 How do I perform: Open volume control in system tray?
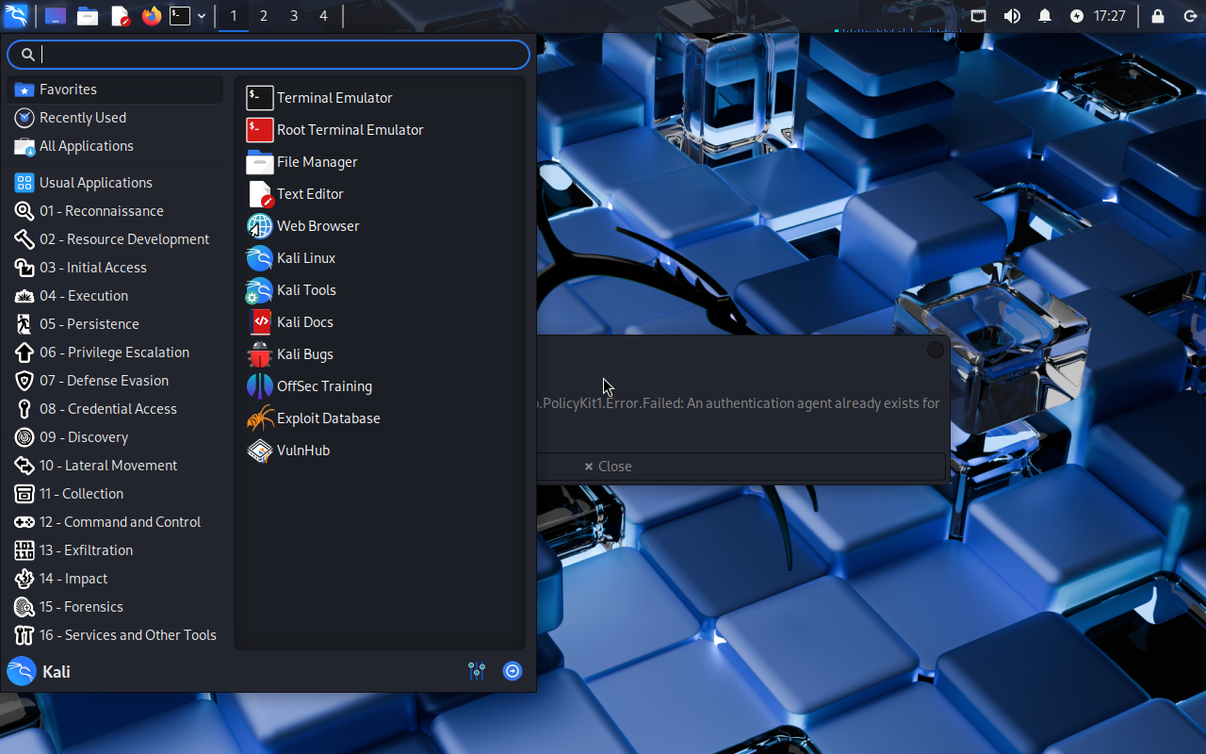pyautogui.click(x=1012, y=16)
